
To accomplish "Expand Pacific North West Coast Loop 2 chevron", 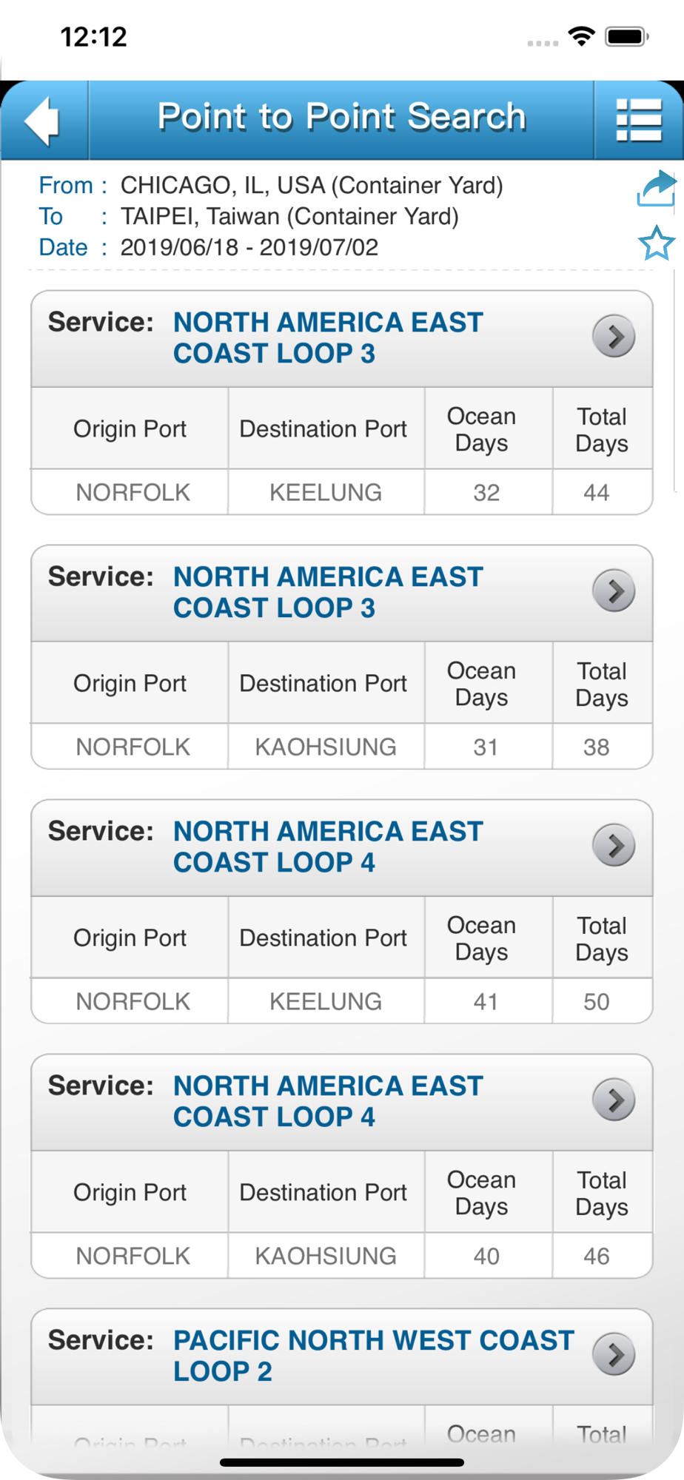I will click(x=614, y=1355).
